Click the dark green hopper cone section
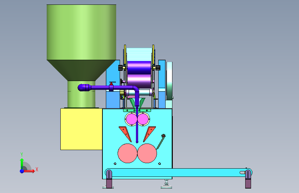The height and width of the screenshot is (193, 299). pyautogui.click(x=81, y=70)
